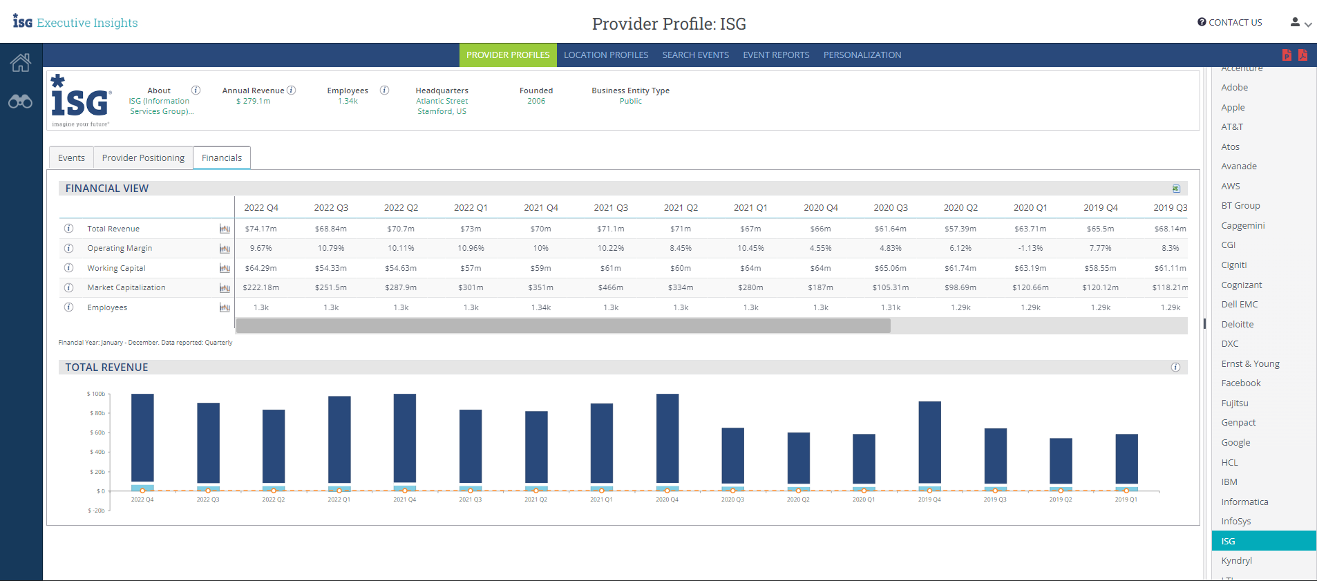Select IBM in the provider list

point(1264,482)
